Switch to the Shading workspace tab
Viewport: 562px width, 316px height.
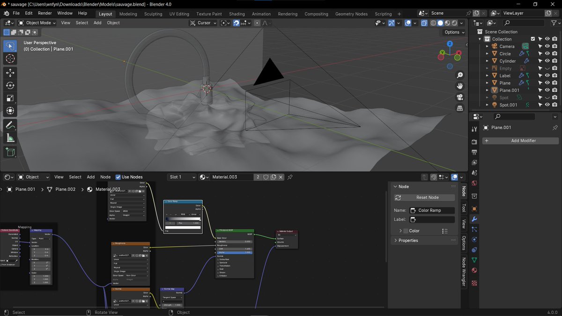coord(237,14)
